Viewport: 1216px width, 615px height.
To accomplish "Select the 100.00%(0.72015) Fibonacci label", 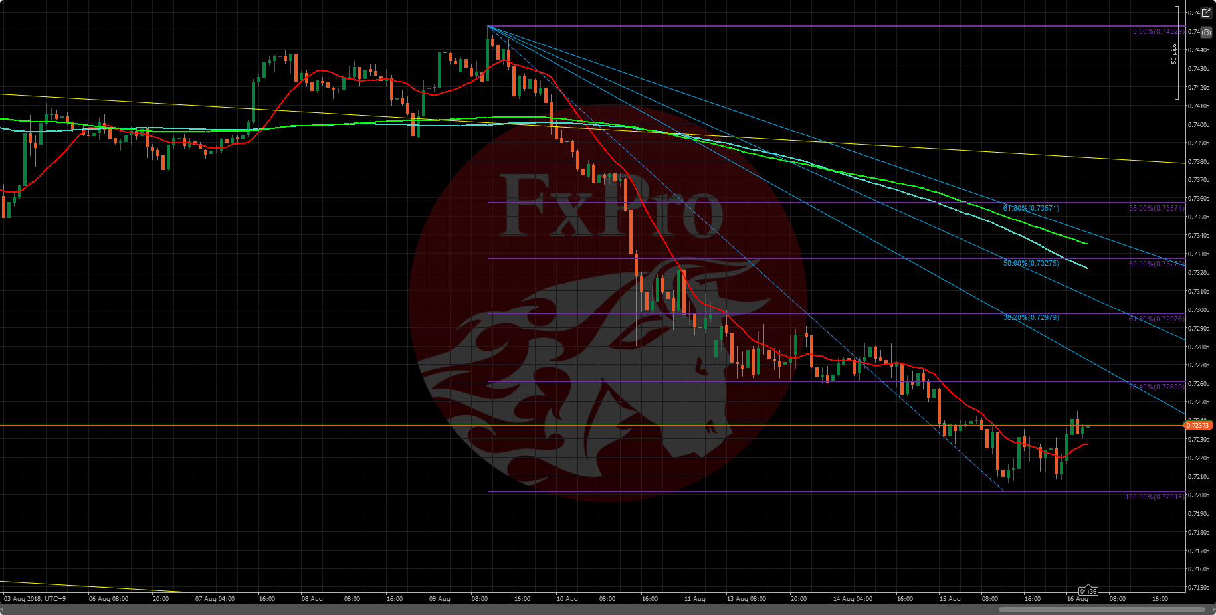I will point(1154,497).
